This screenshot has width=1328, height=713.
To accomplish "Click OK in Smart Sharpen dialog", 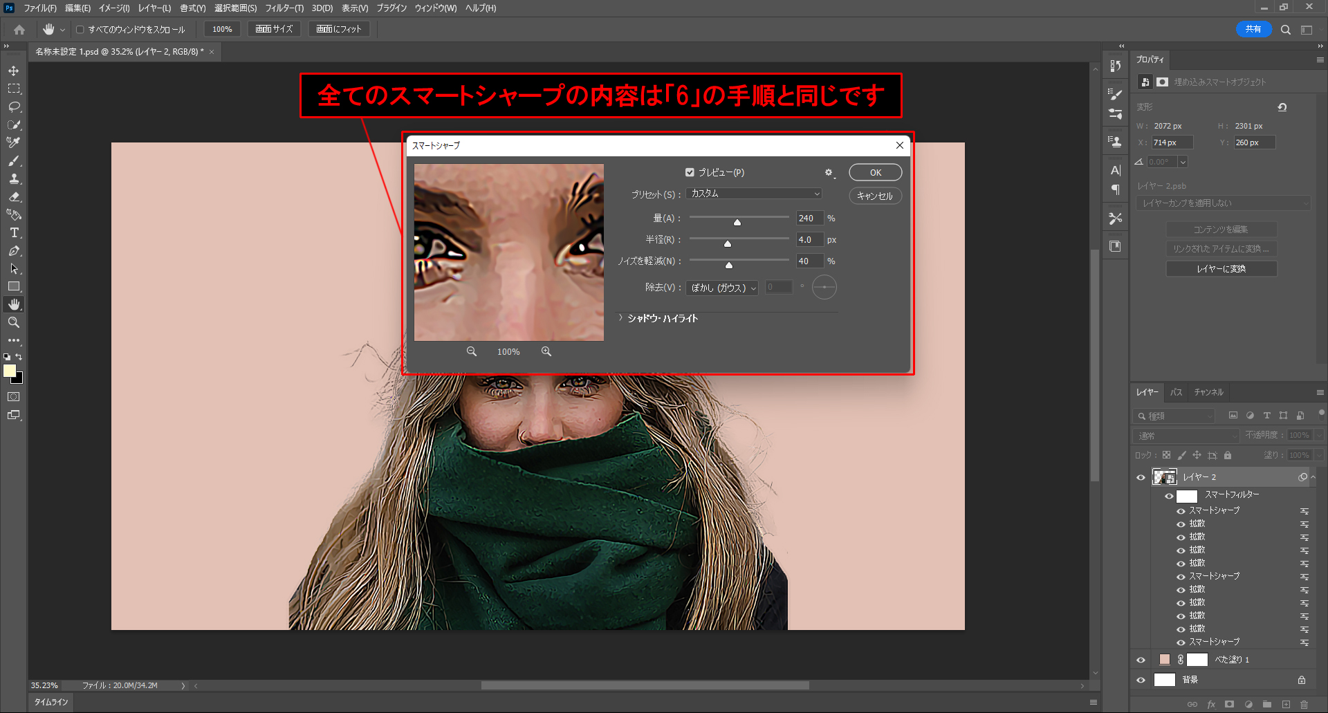I will point(875,172).
